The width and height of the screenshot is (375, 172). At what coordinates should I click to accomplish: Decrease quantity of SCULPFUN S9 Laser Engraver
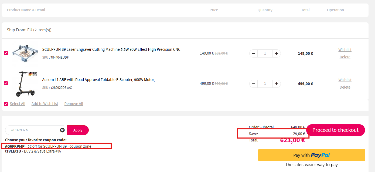253,53
